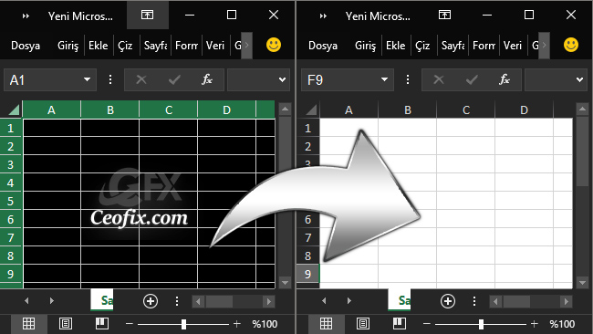
Task: Expand quick access chevrons in left window
Action: [26, 16]
